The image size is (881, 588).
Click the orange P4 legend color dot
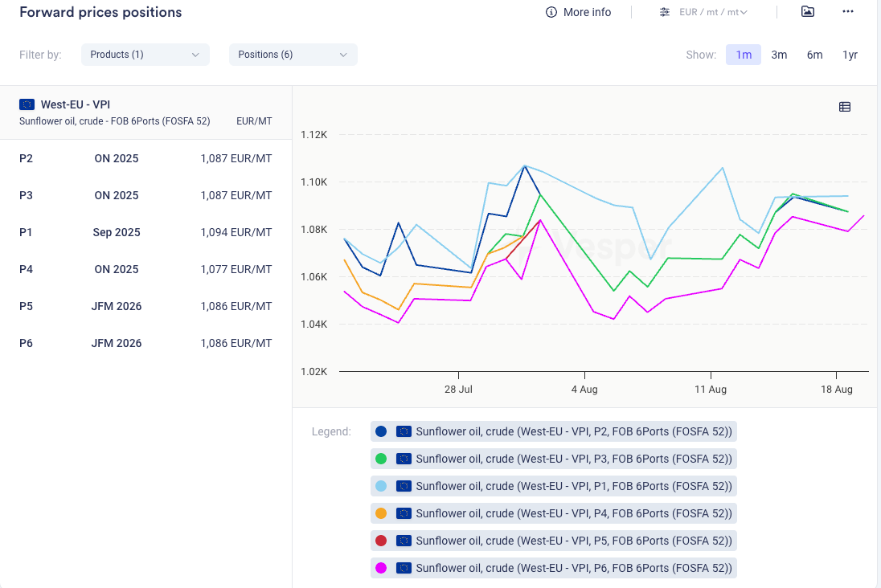pos(381,513)
